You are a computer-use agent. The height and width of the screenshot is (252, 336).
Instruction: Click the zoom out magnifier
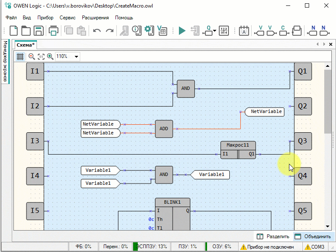click(31, 56)
